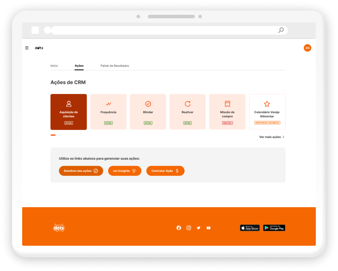The width and height of the screenshot is (338, 271).
Task: Click the Ações de CRM heading
Action: 68,82
